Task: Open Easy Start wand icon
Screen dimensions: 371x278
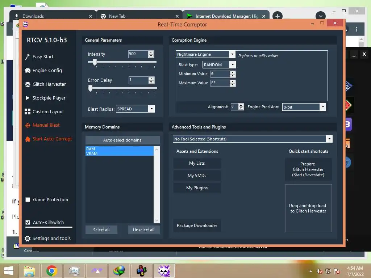Action: pos(28,57)
